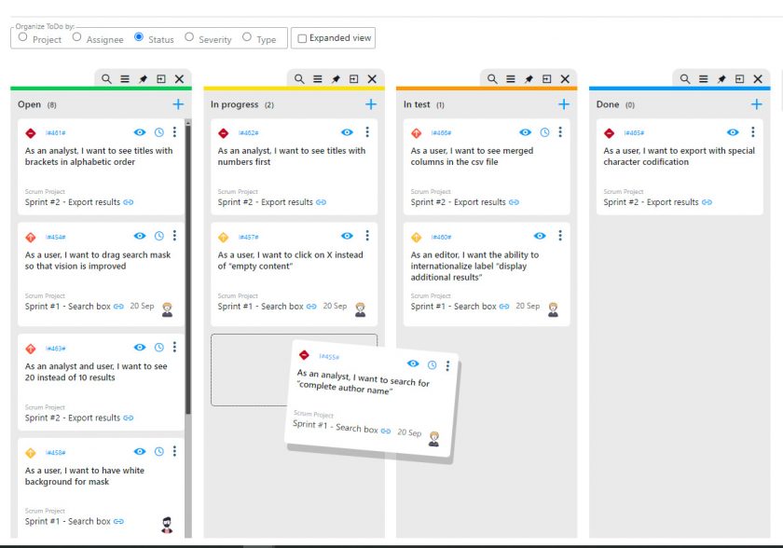
Task: Click the search icon on the Open column
Action: 107,78
